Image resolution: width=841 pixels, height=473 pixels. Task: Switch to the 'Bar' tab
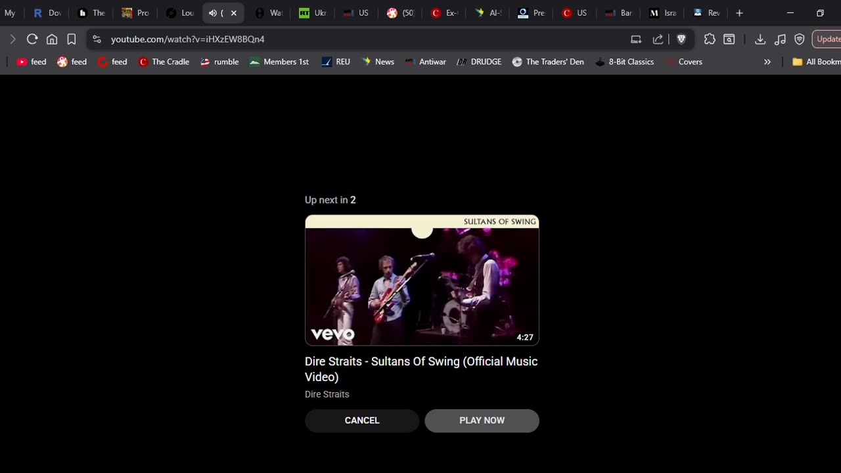click(x=619, y=13)
